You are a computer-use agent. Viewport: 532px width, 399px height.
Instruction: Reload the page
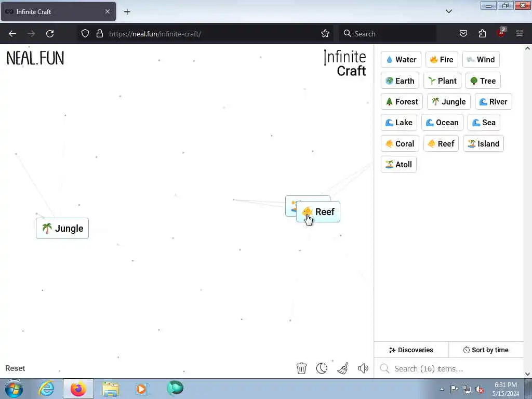point(50,34)
